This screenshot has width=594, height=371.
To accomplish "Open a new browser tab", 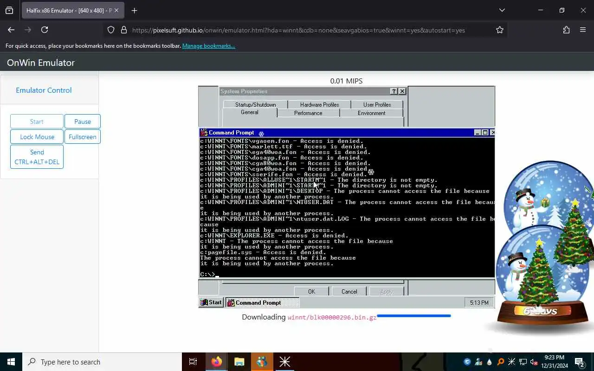I will (134, 10).
